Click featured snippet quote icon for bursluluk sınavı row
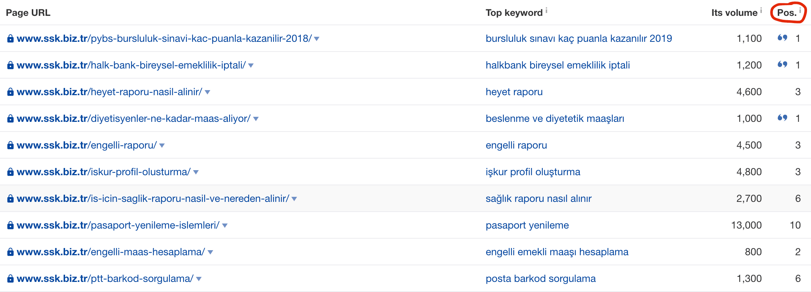Screen dimensions: 811x292 coord(782,38)
